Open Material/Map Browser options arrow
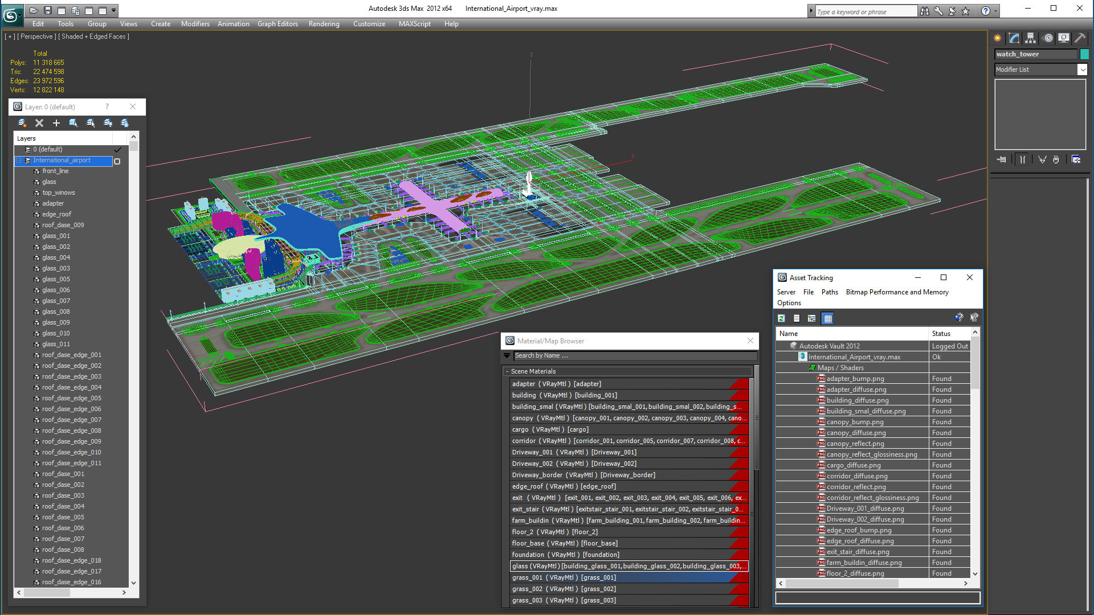Viewport: 1094px width, 615px height. click(507, 355)
